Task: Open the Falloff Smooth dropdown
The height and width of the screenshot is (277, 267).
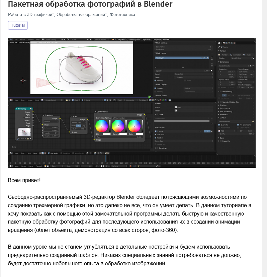Action: click(x=193, y=78)
